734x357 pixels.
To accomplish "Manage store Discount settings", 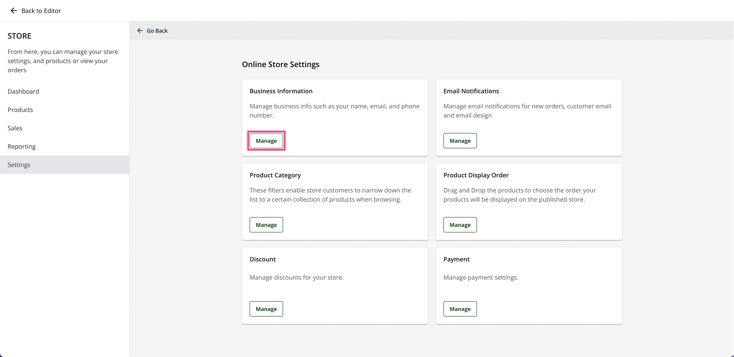I will pyautogui.click(x=266, y=309).
